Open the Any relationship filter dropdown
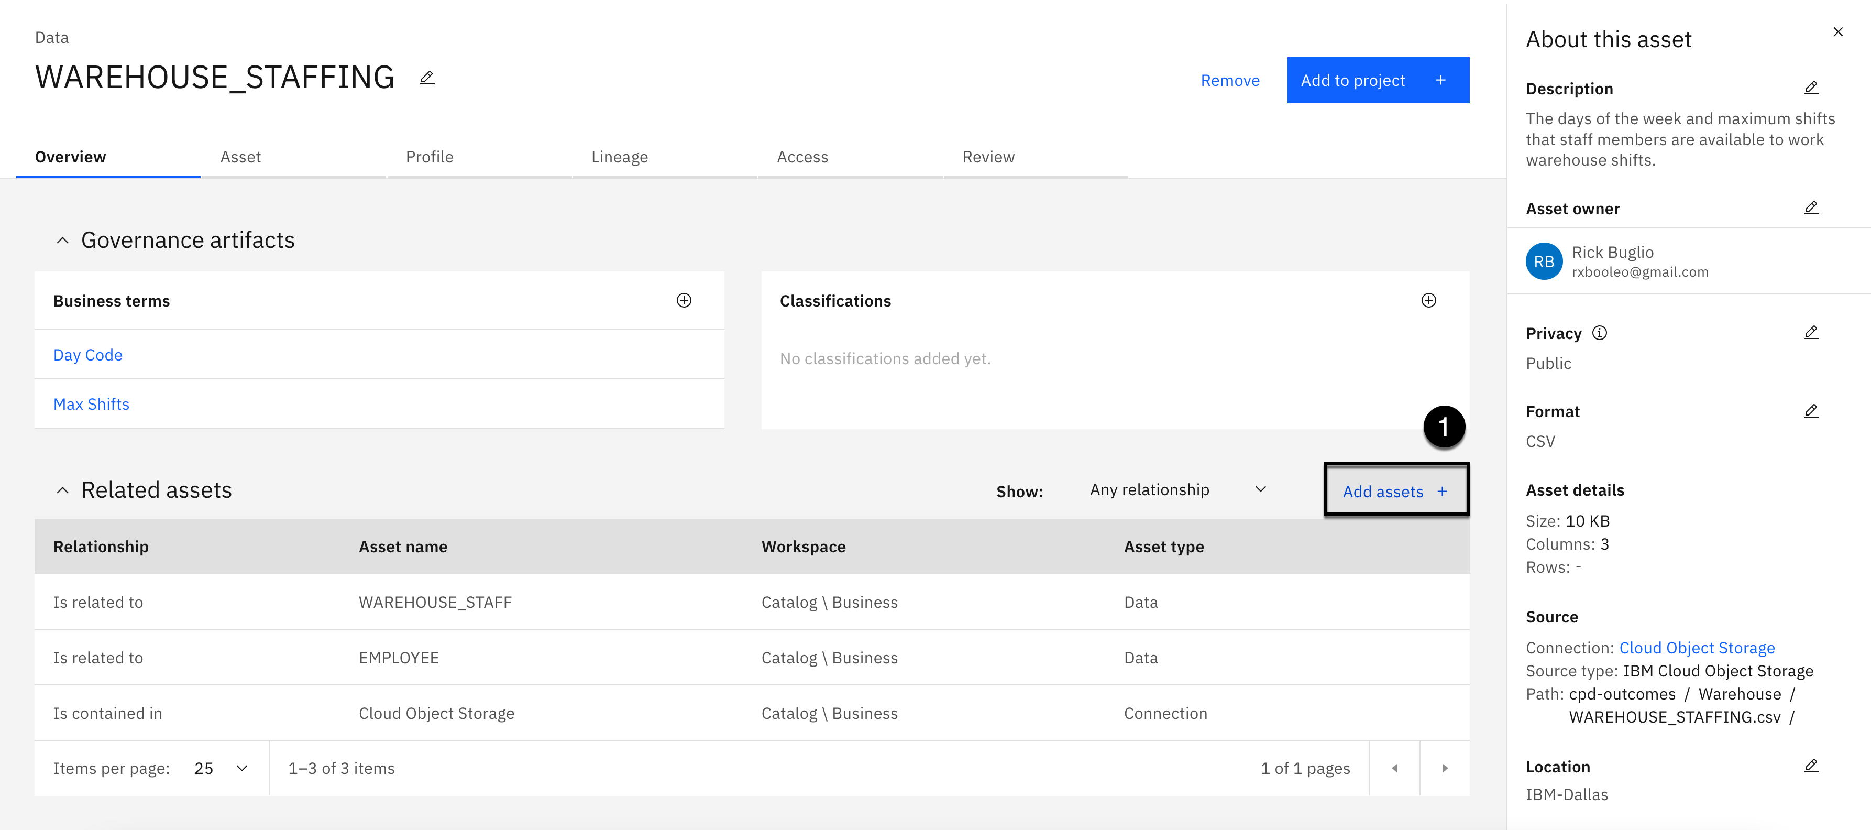Viewport: 1871px width, 830px height. click(1176, 490)
